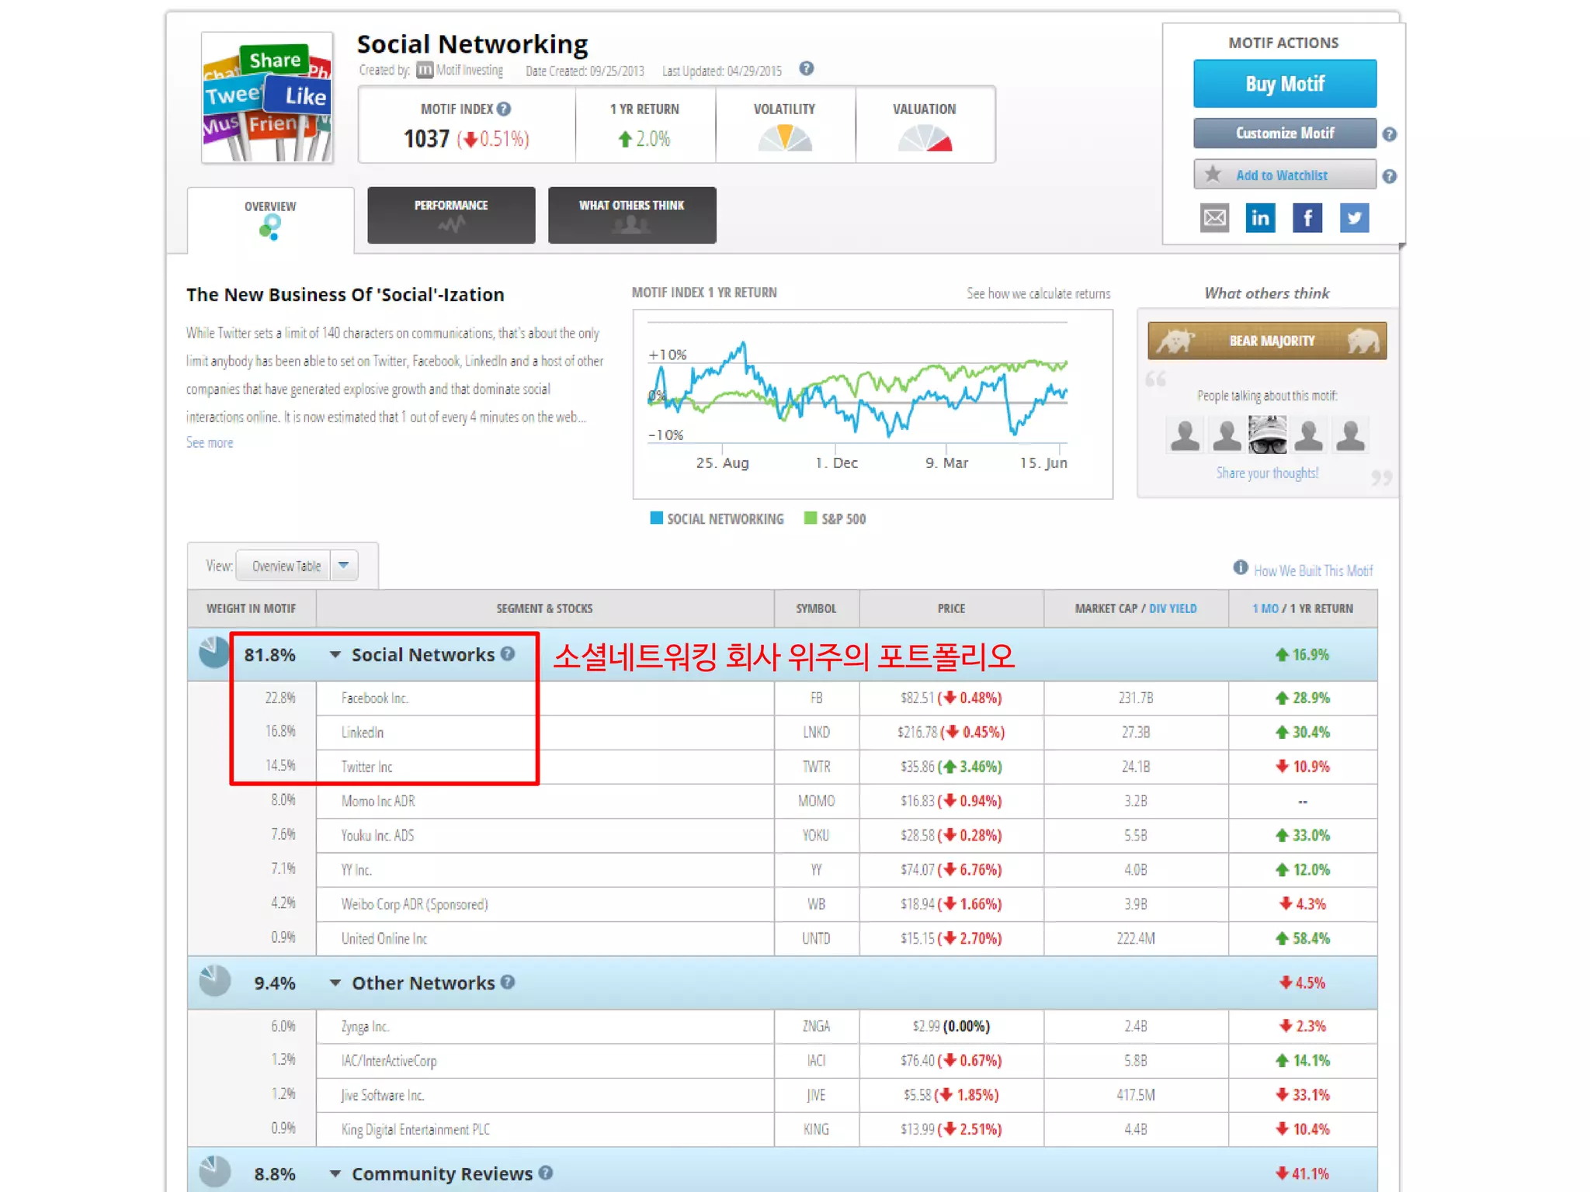Collapse the Other Networks segment

[335, 982]
